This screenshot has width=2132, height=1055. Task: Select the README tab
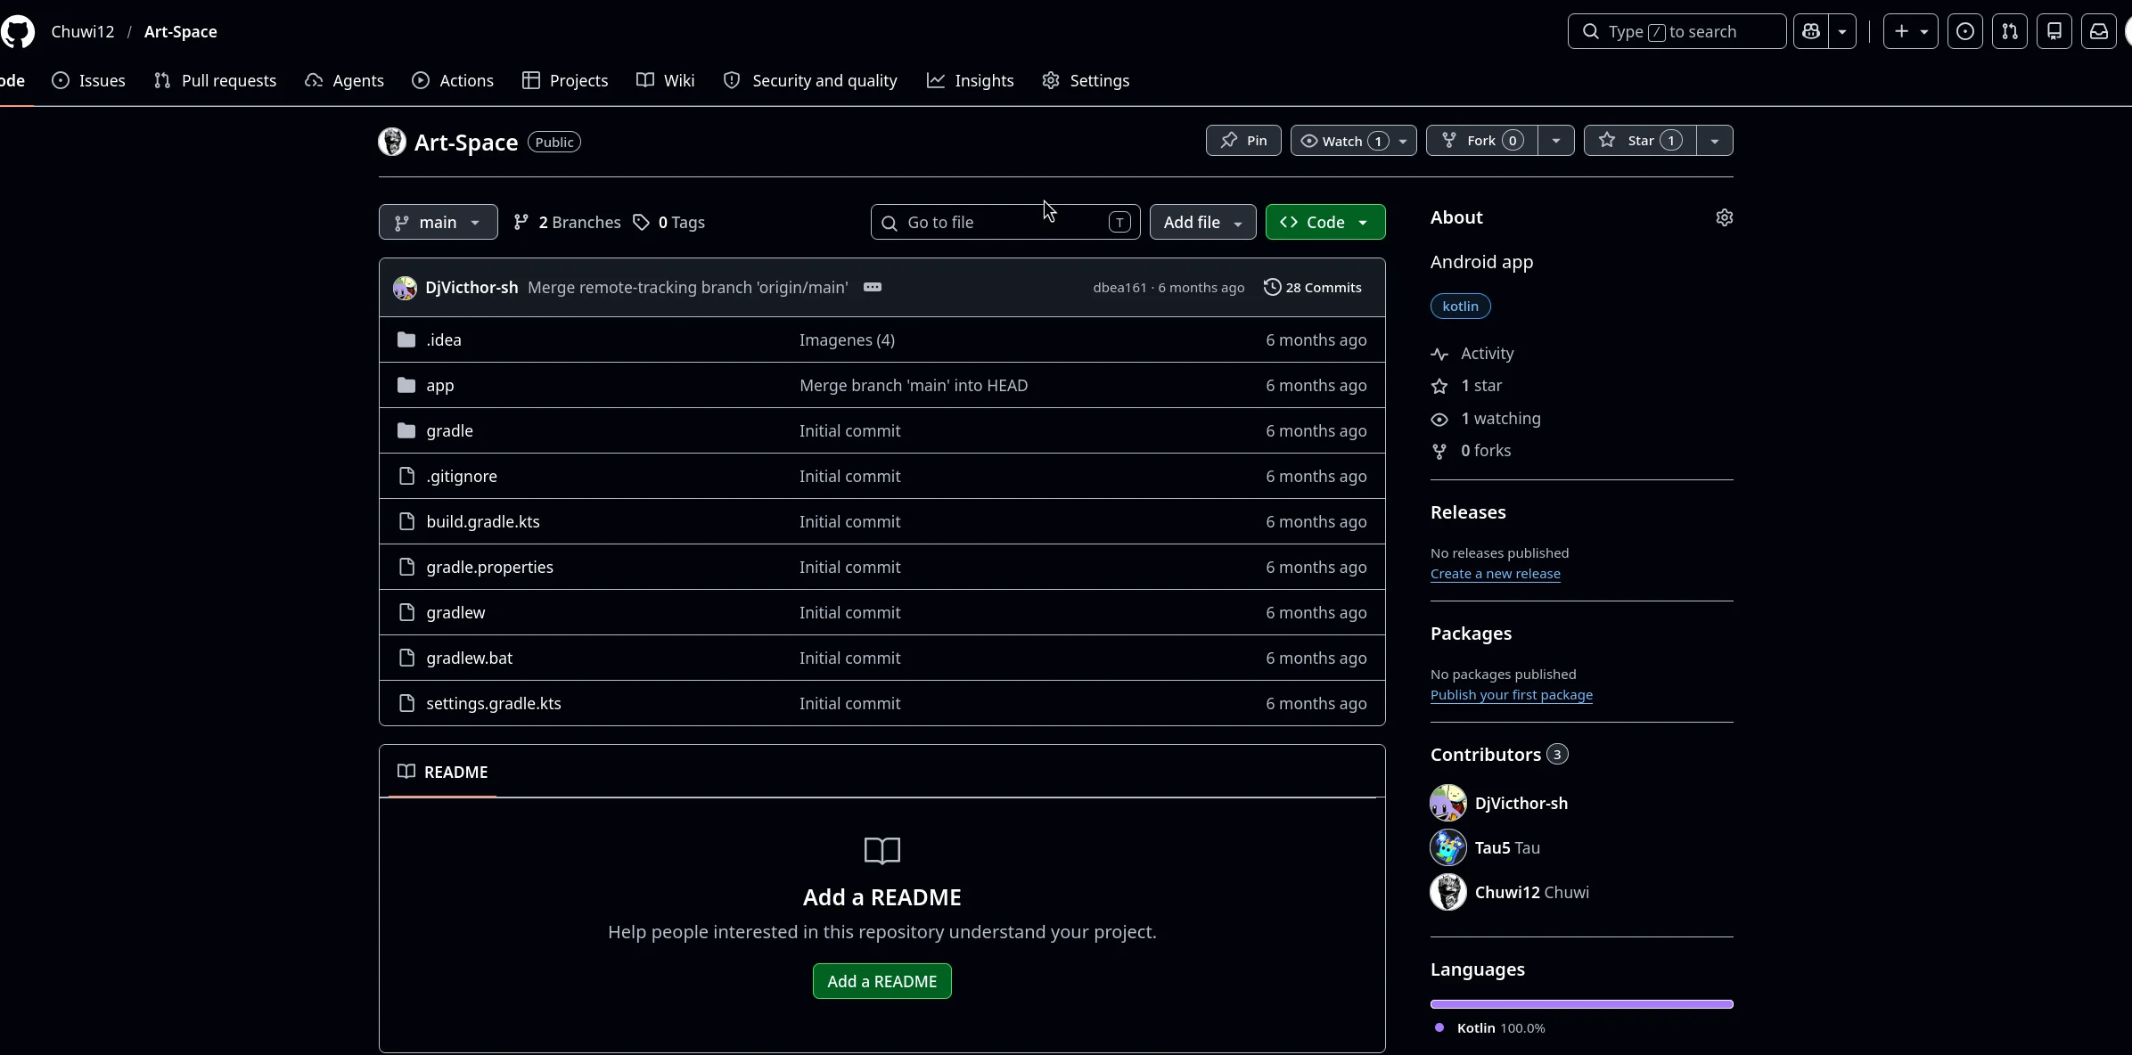coord(443,772)
